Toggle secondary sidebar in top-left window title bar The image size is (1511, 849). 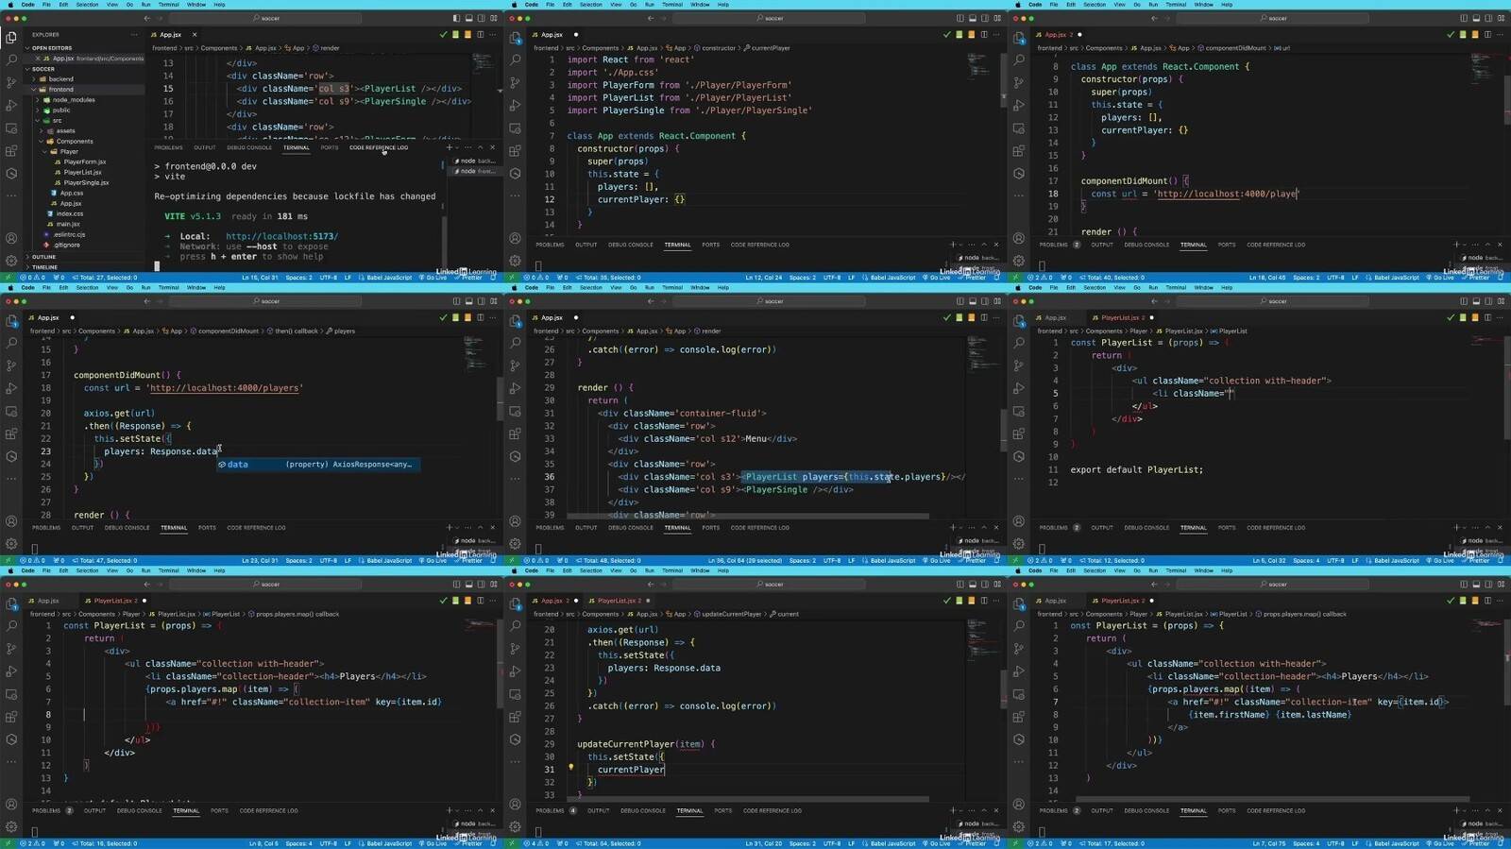pyautogui.click(x=481, y=18)
